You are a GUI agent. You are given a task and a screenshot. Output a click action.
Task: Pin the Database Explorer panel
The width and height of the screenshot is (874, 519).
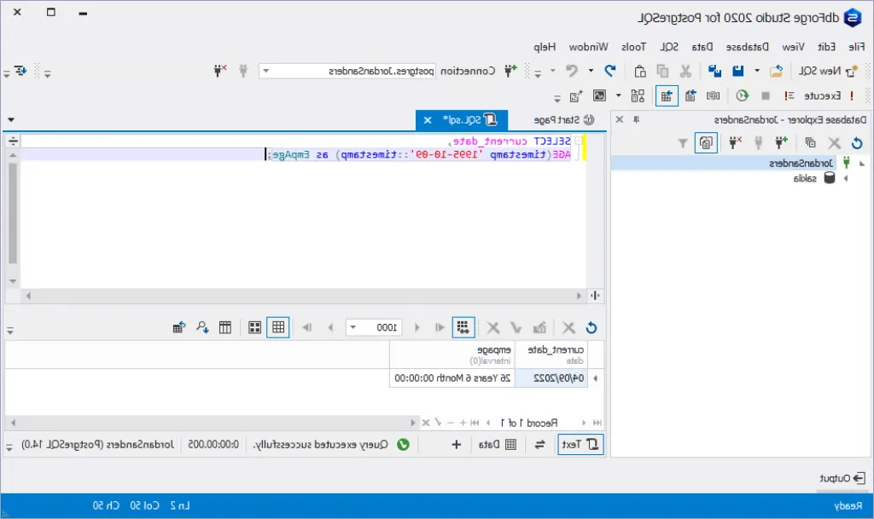(x=636, y=119)
